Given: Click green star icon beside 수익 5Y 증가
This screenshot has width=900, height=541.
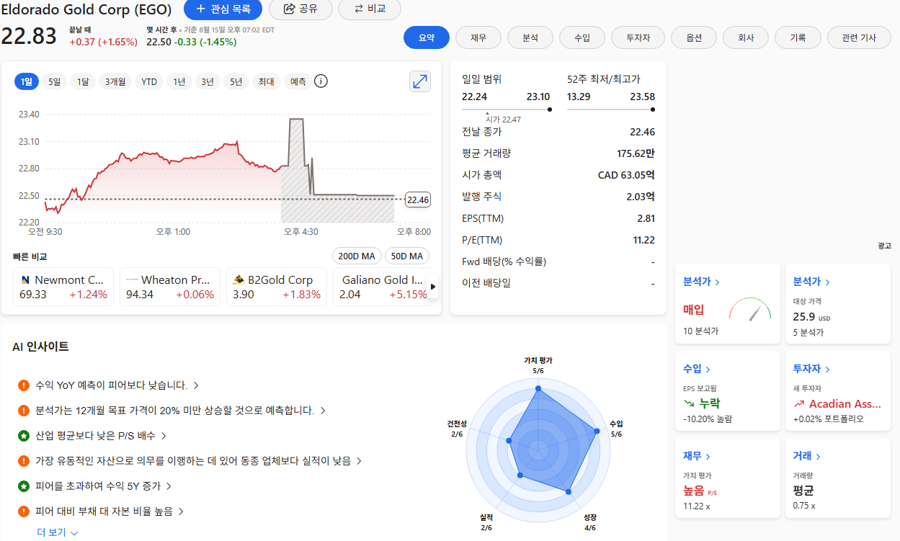Looking at the screenshot, I should pos(24,486).
